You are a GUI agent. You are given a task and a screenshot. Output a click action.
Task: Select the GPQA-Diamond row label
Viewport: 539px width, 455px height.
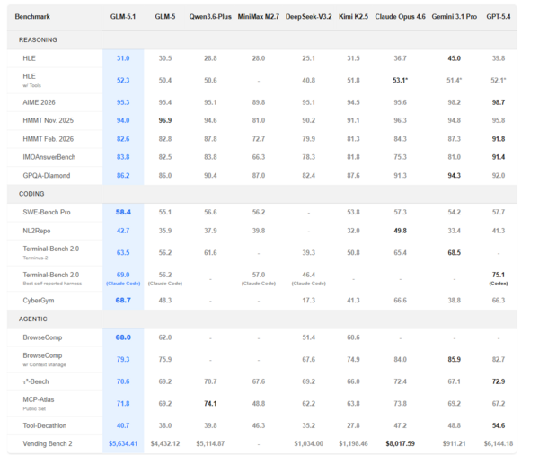pyautogui.click(x=47, y=176)
